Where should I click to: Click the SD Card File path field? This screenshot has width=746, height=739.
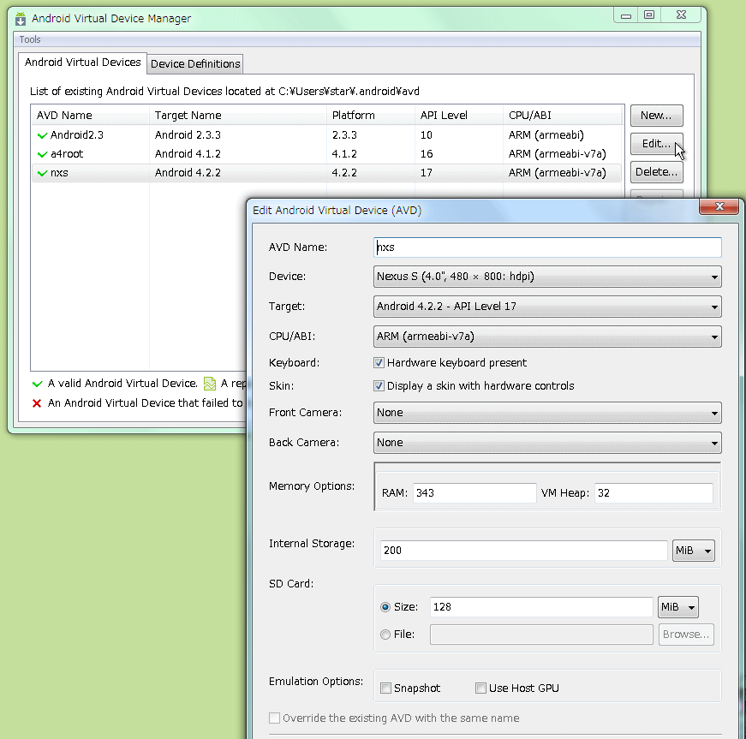click(x=541, y=635)
